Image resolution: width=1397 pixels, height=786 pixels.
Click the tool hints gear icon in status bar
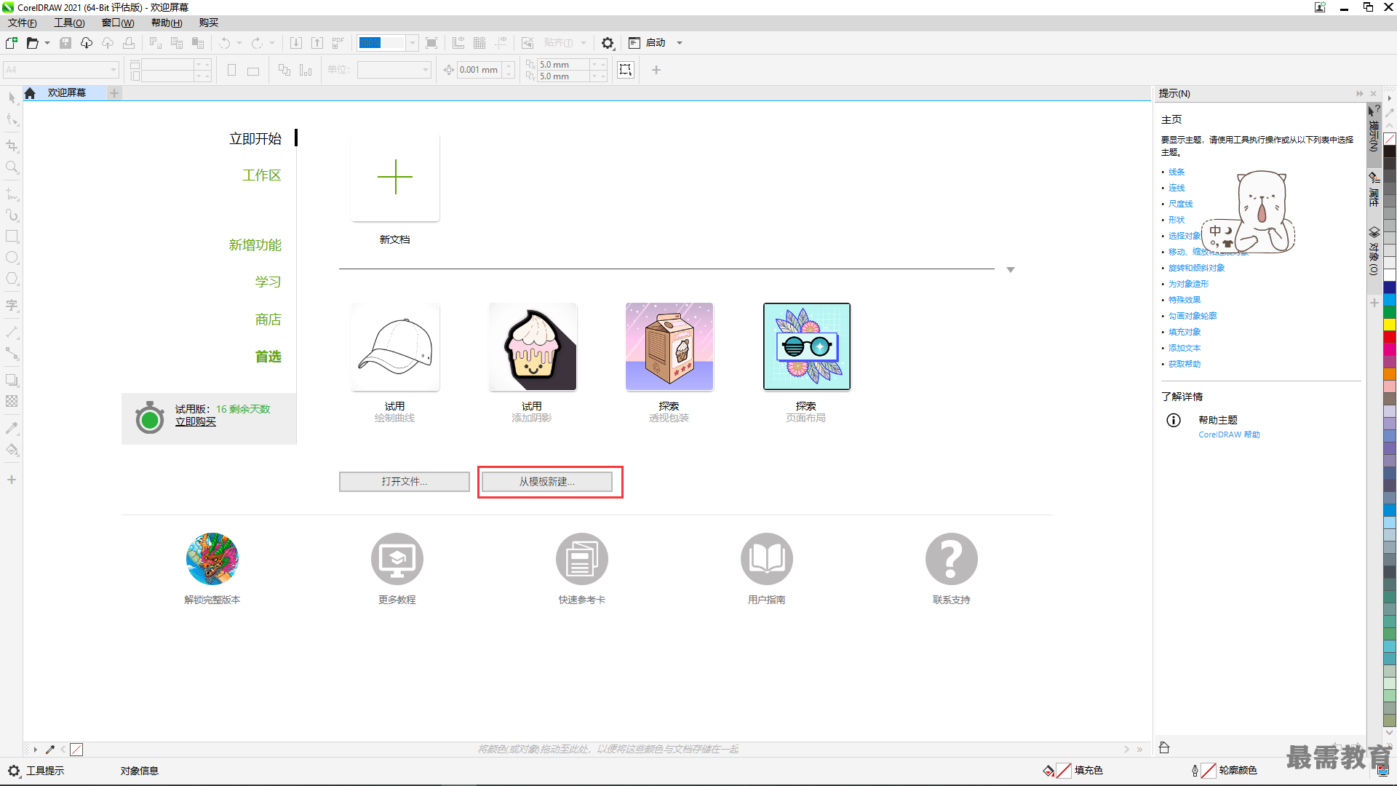14,771
